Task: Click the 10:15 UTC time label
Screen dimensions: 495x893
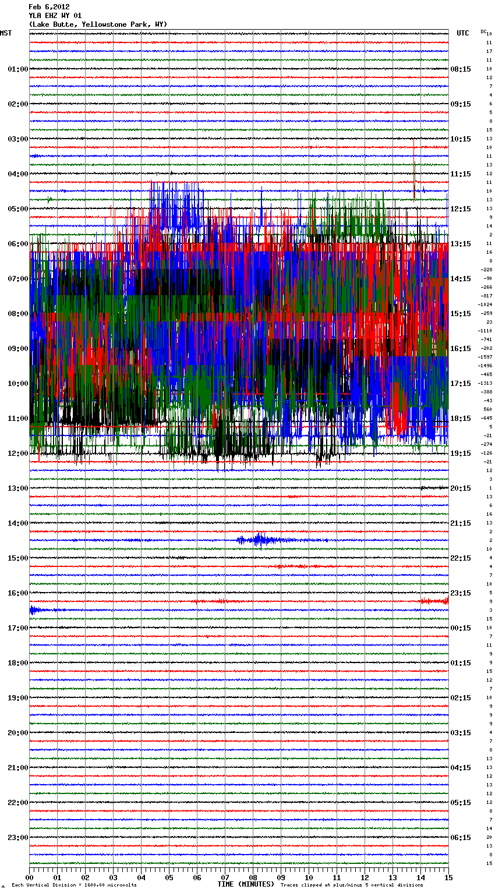Action: [x=461, y=139]
